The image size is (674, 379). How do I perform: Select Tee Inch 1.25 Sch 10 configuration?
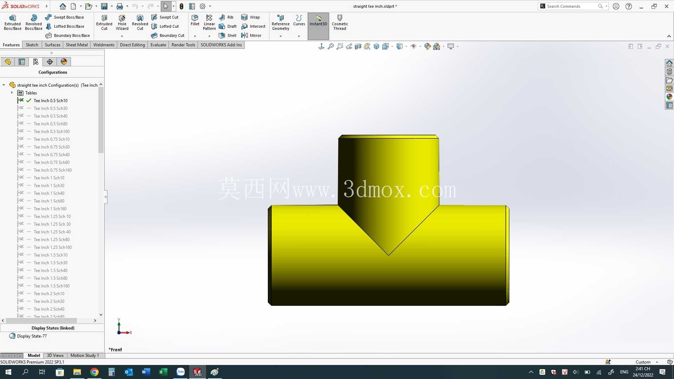pyautogui.click(x=52, y=217)
